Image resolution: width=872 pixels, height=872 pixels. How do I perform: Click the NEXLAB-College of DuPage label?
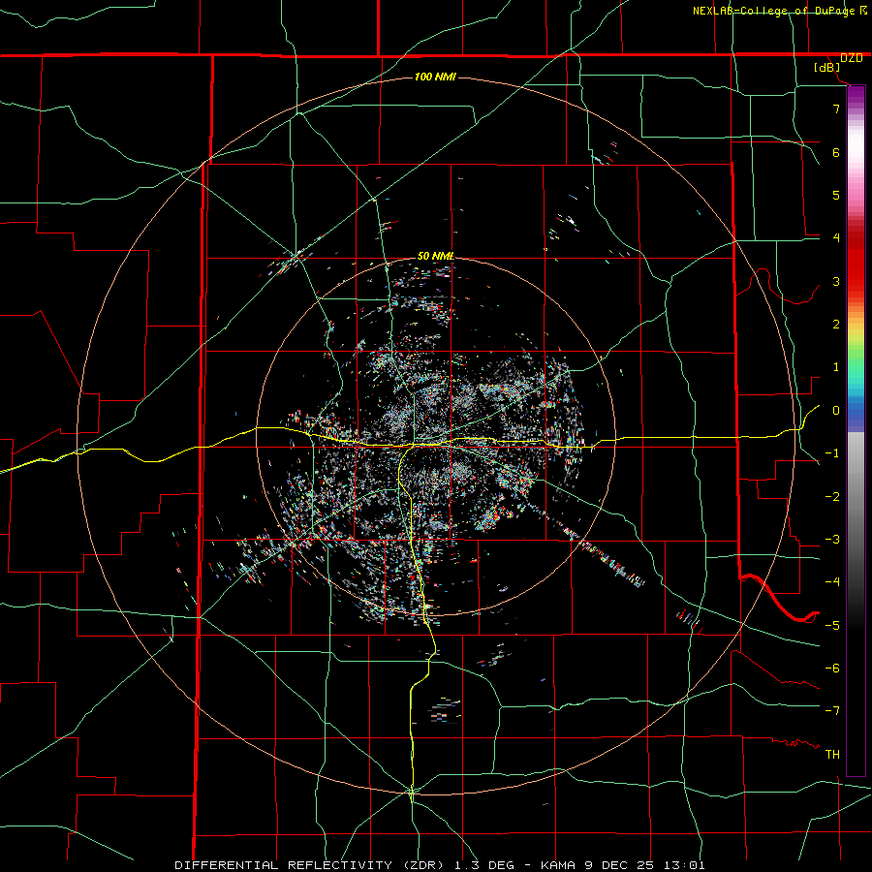773,11
